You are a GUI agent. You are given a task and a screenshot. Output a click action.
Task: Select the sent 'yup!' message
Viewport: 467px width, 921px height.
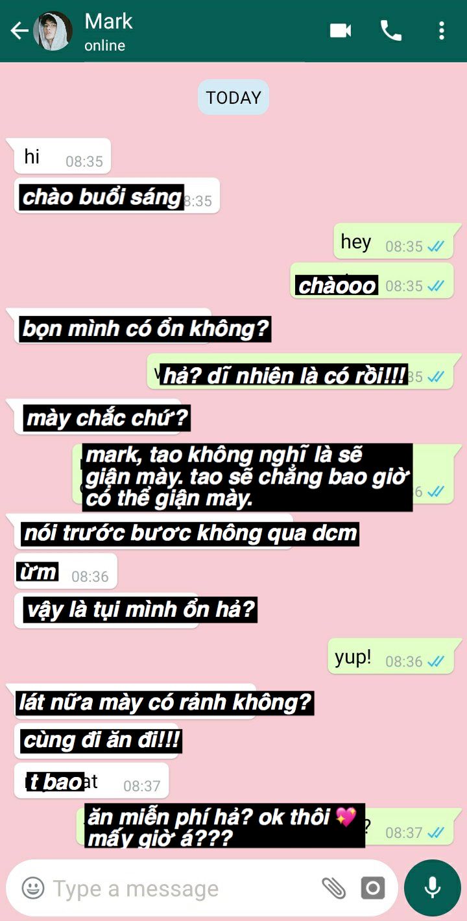(x=390, y=656)
